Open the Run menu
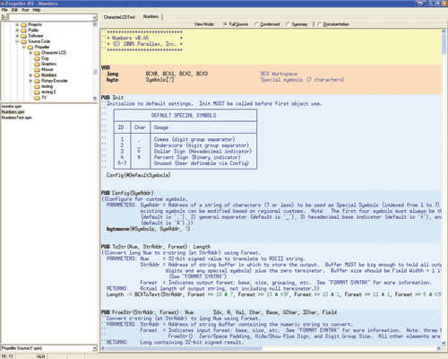Image resolution: width=448 pixels, height=359 pixels. (25, 10)
